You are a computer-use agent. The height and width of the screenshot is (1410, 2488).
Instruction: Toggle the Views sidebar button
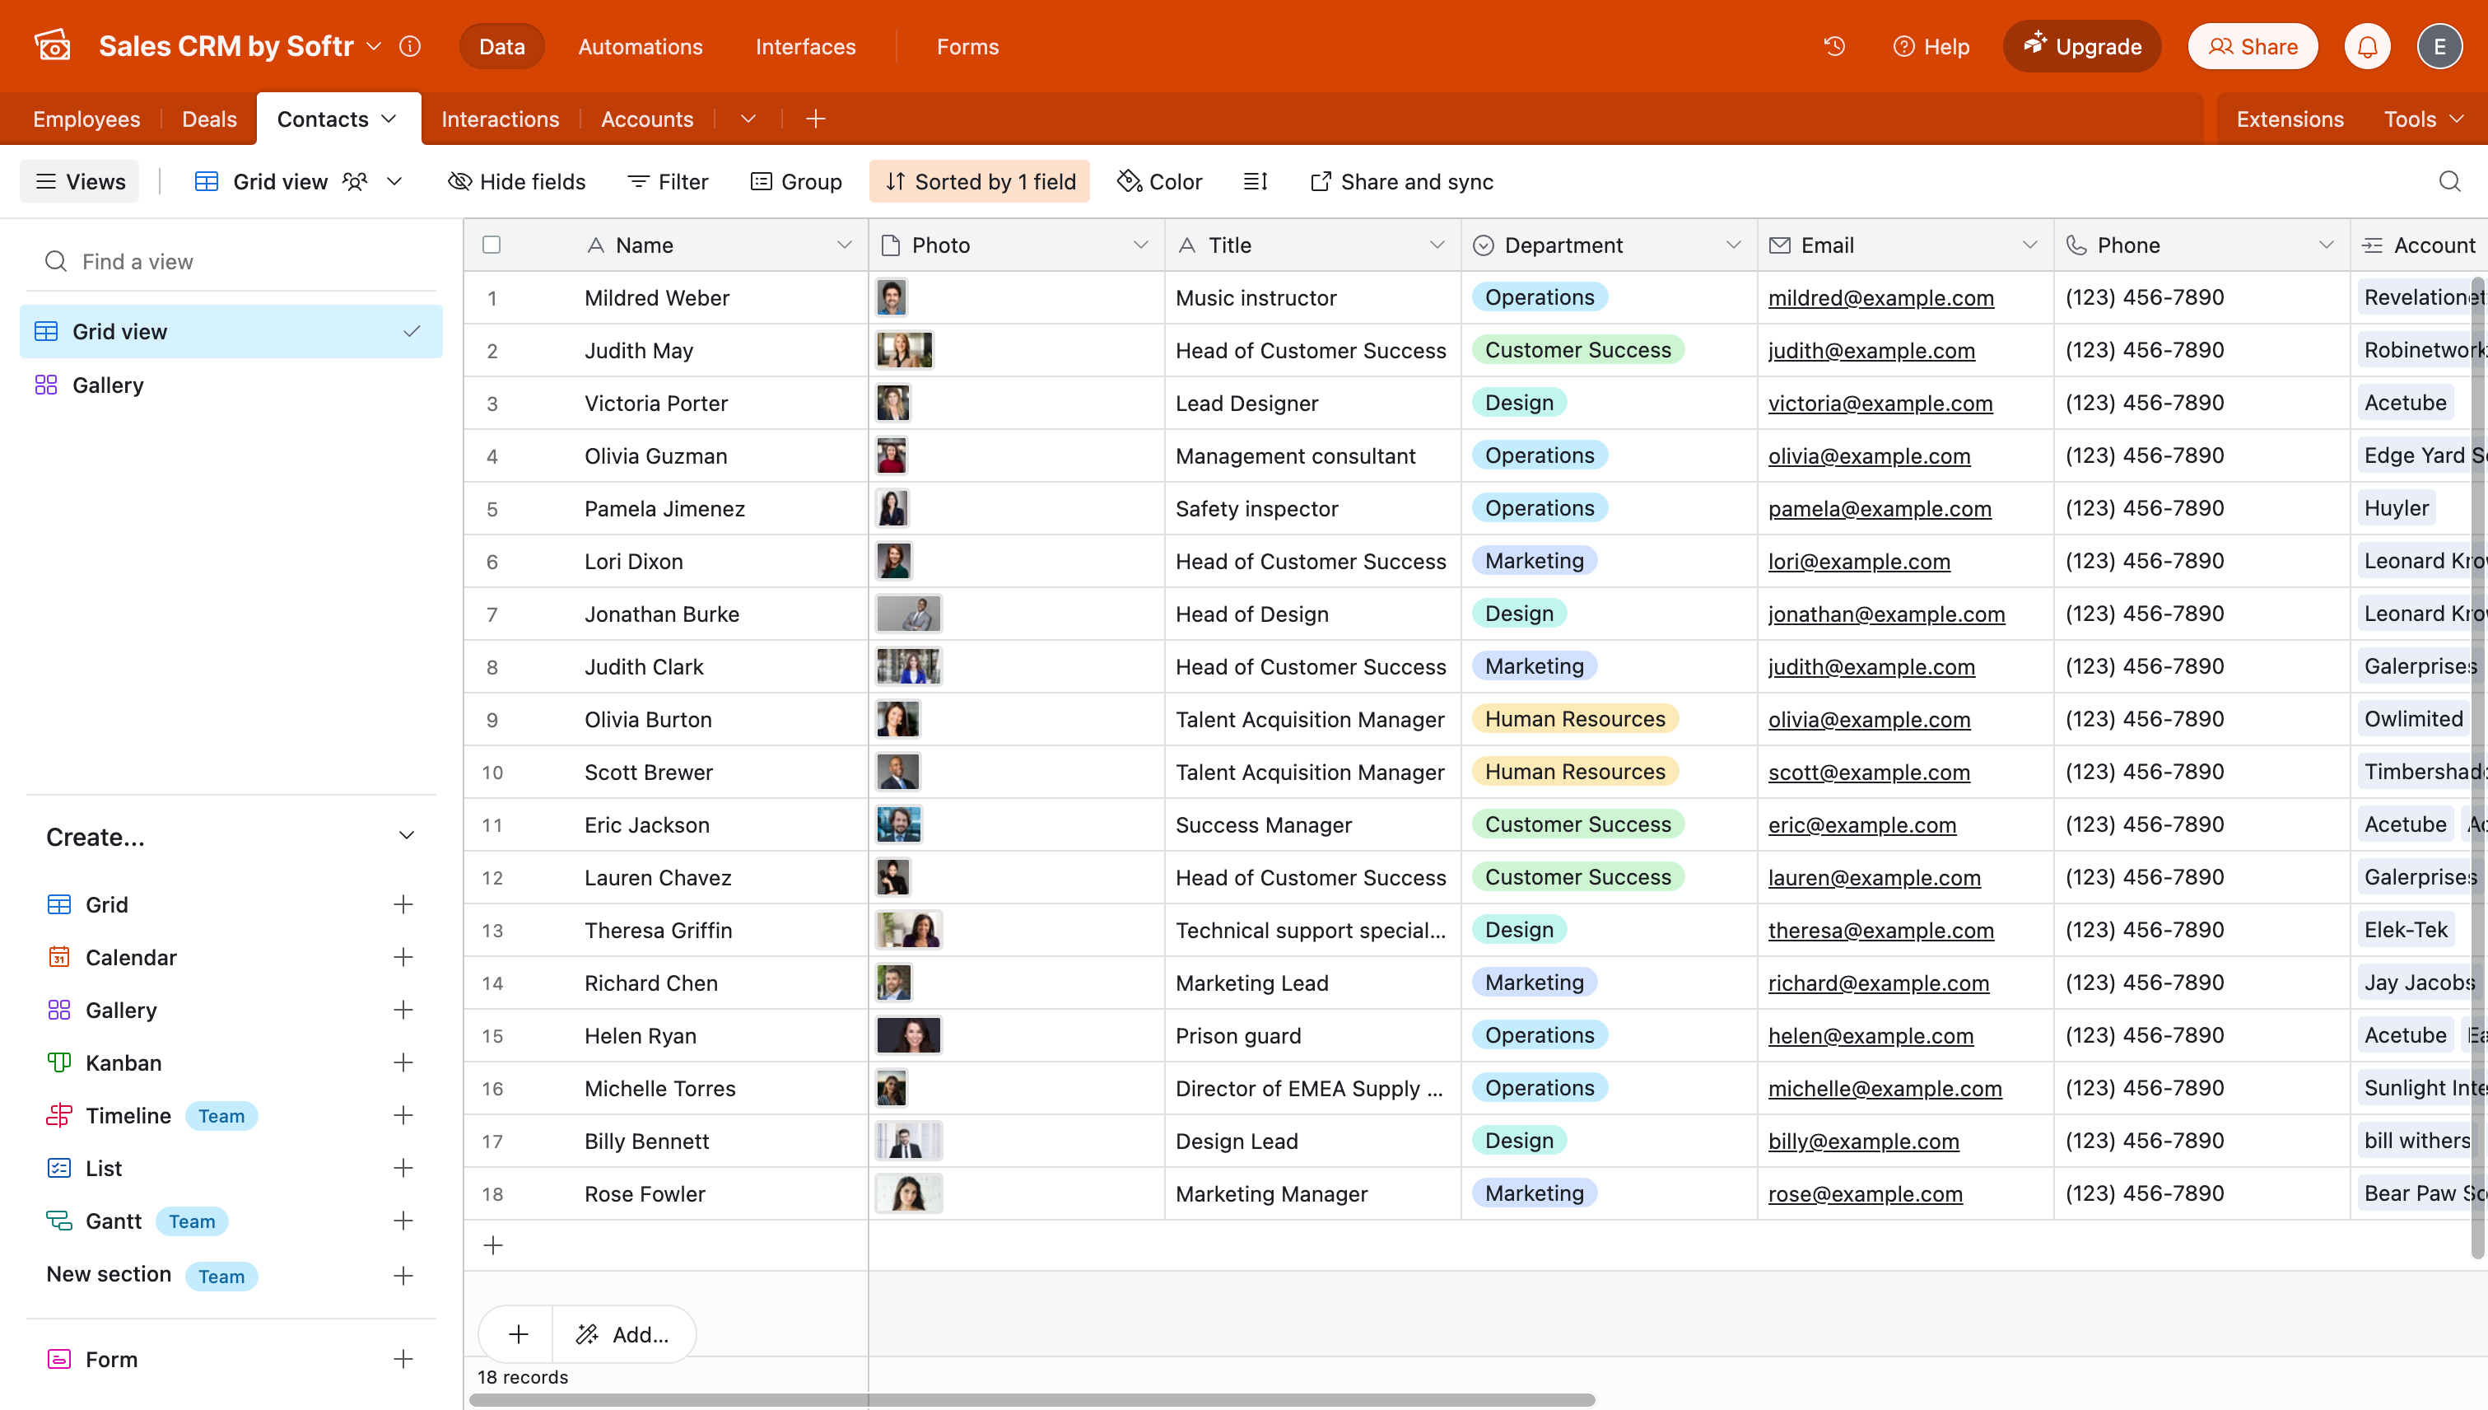coord(81,181)
